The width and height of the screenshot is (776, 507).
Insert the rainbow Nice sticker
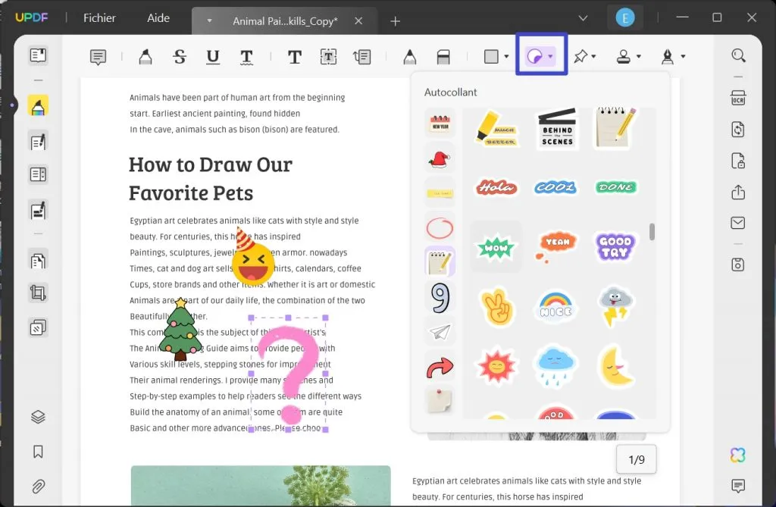tap(555, 306)
